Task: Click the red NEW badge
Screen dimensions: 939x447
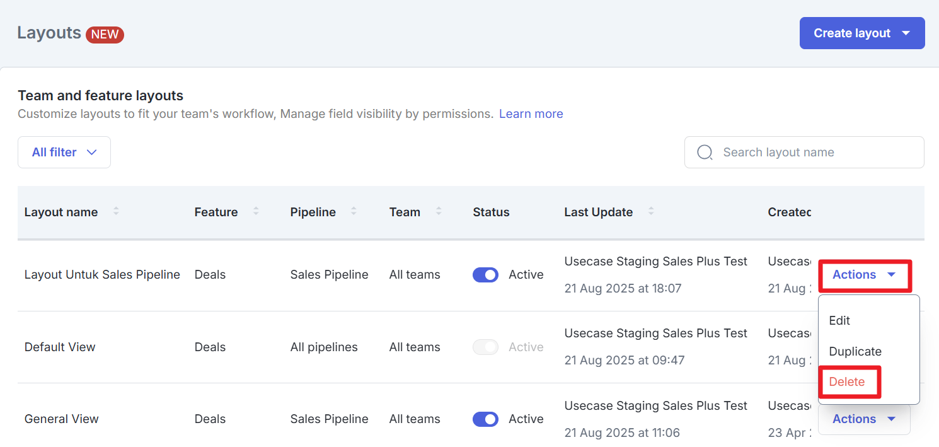Action: point(105,34)
